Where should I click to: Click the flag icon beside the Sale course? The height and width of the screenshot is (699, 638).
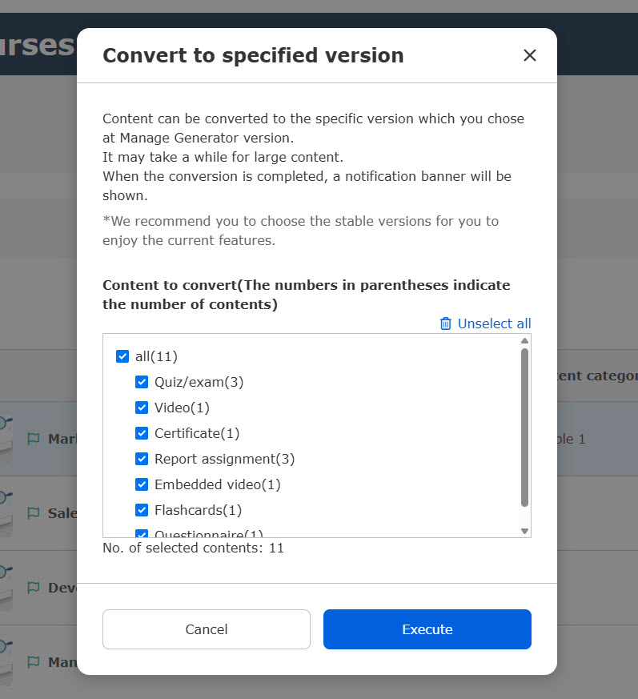34,513
